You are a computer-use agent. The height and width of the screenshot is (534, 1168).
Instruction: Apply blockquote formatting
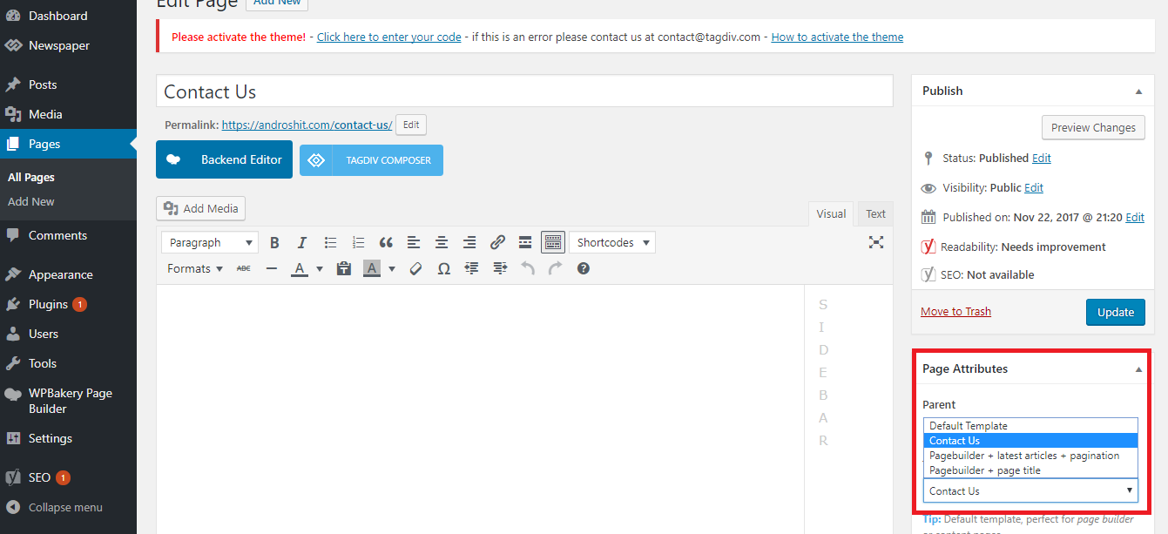pos(386,242)
